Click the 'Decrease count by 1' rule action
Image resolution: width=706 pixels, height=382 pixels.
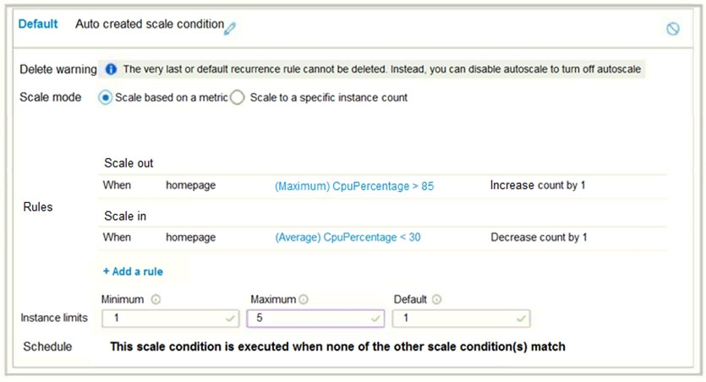pos(539,237)
